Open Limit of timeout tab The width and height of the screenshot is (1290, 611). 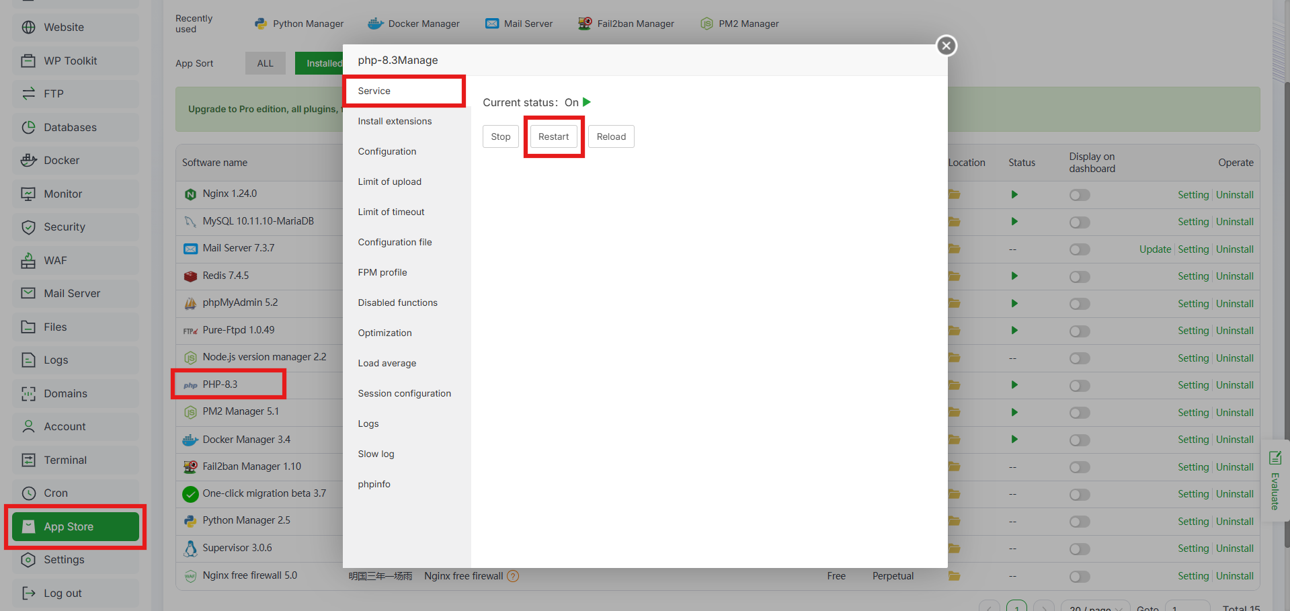pyautogui.click(x=407, y=212)
